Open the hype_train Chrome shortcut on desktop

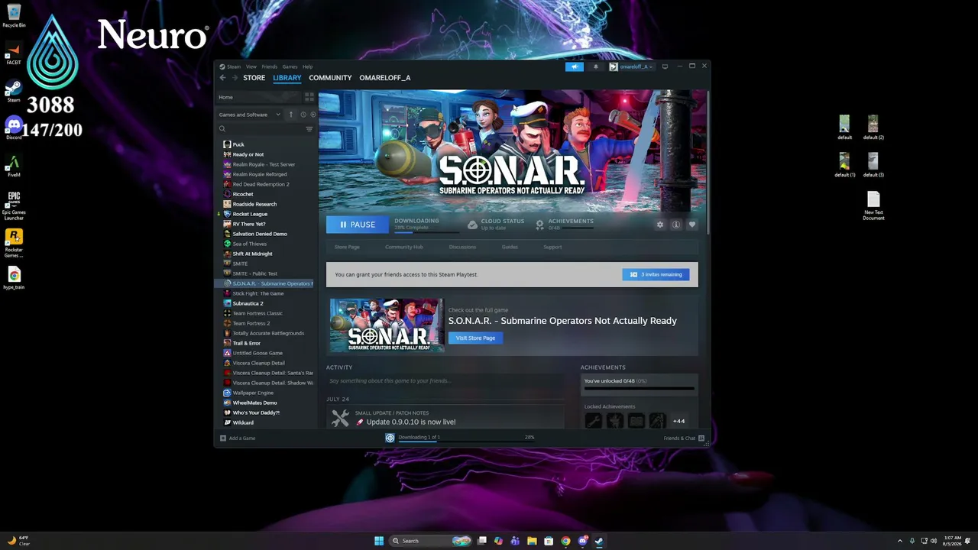point(14,277)
